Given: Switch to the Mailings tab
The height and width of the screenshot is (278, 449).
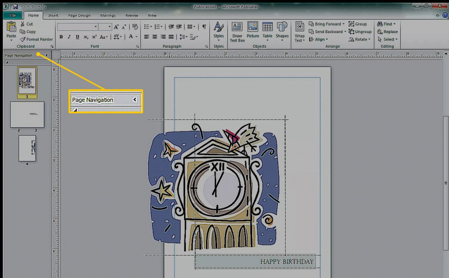Looking at the screenshot, I should click(108, 16).
